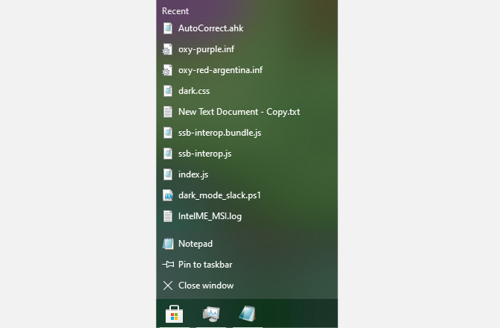Open IntelME_MSI.log recent file
The width and height of the screenshot is (500, 328).
[247, 216]
